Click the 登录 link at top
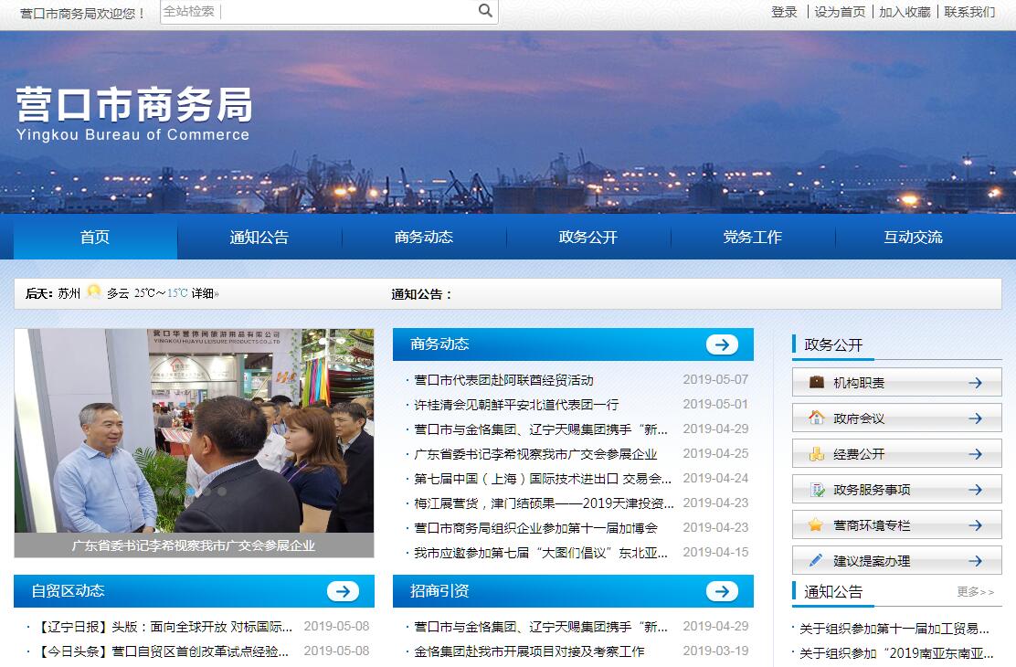This screenshot has width=1016, height=667. point(784,12)
